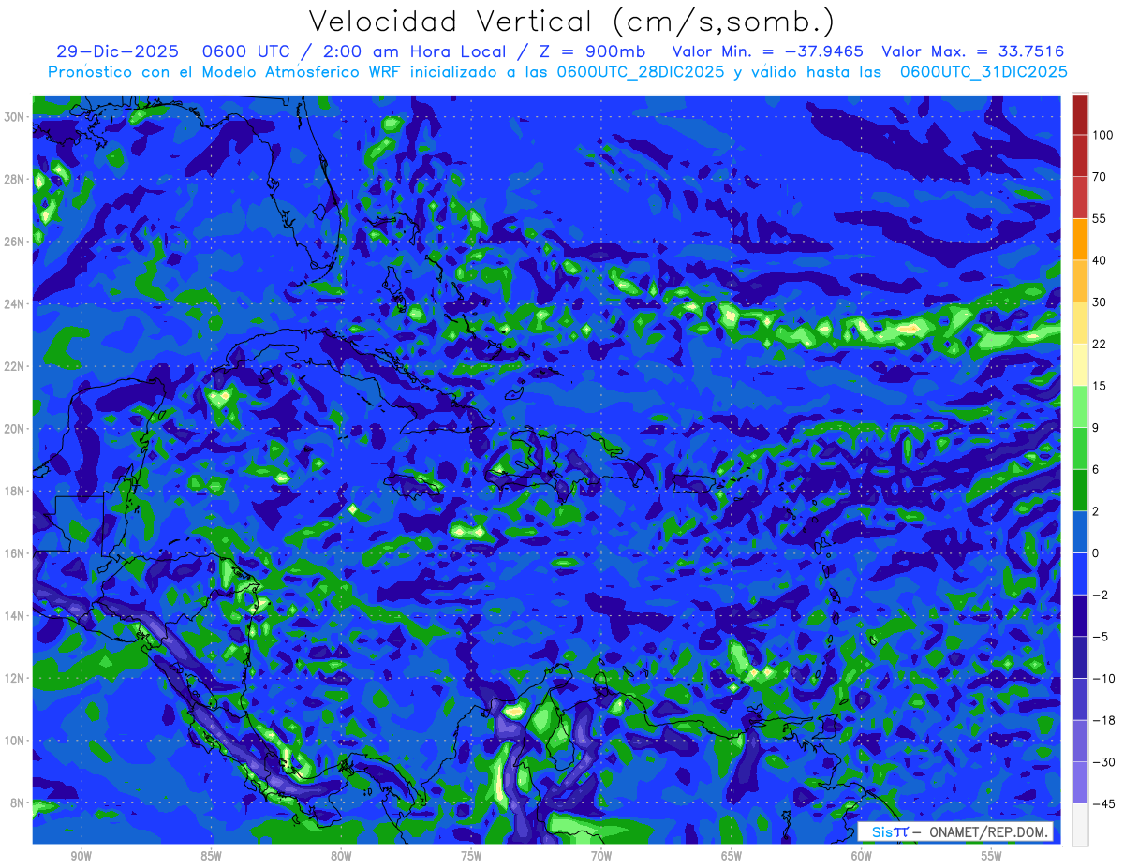Click the legend value '40'

[1100, 260]
